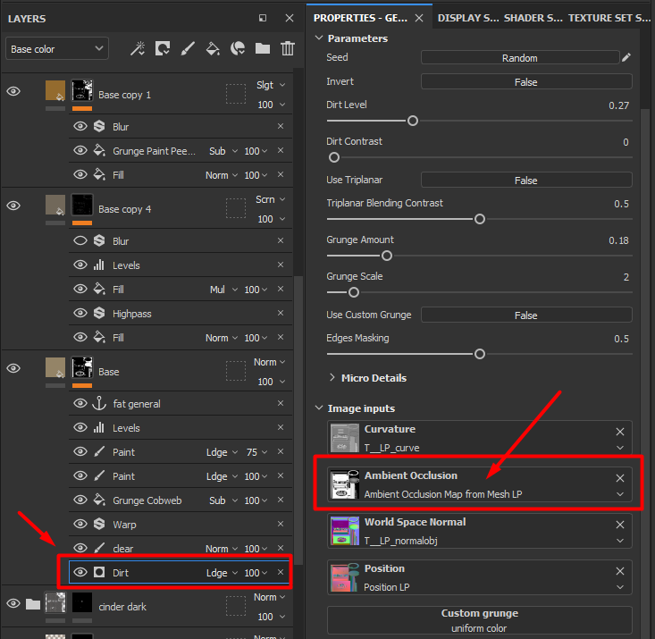This screenshot has width=655, height=639.
Task: Click the fat general anchor icon
Action: (x=99, y=403)
